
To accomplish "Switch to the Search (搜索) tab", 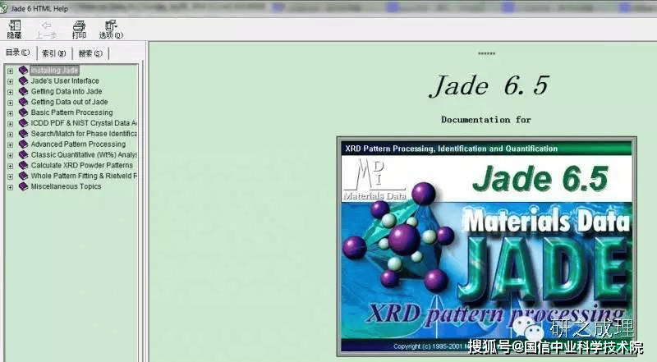I will pos(90,53).
